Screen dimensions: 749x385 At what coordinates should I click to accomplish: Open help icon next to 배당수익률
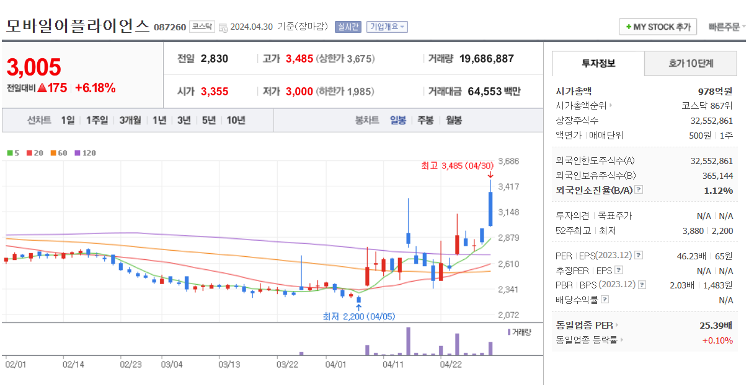pyautogui.click(x=605, y=300)
